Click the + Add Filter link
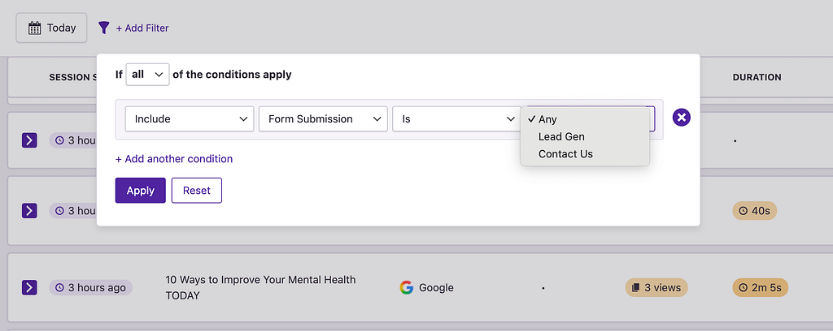Screen dimensions: 833x331 coord(142,28)
